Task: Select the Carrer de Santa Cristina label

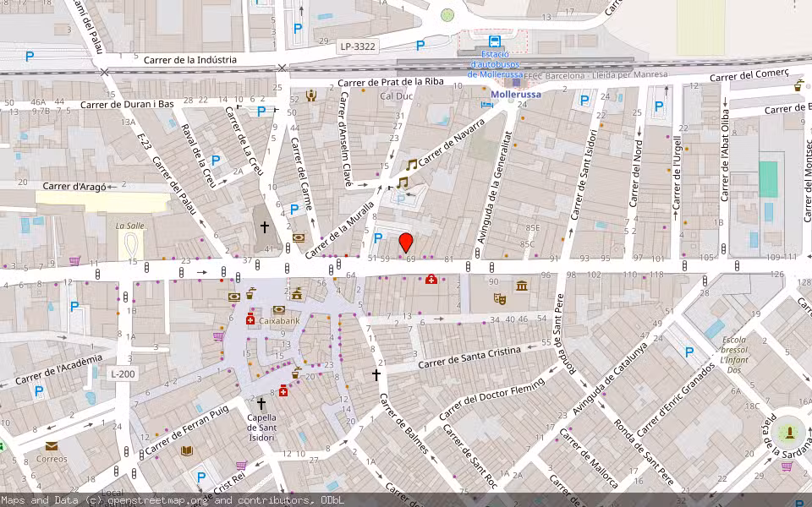Action: 469,357
